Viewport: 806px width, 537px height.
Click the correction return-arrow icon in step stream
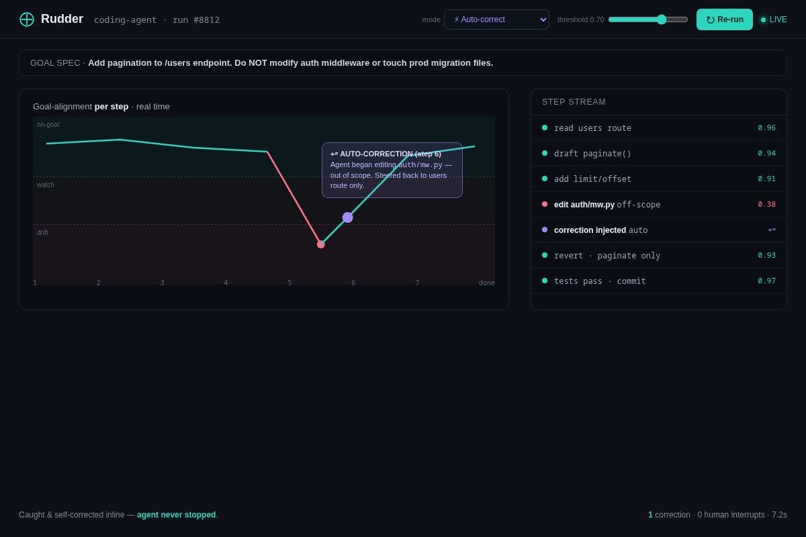[x=772, y=230]
